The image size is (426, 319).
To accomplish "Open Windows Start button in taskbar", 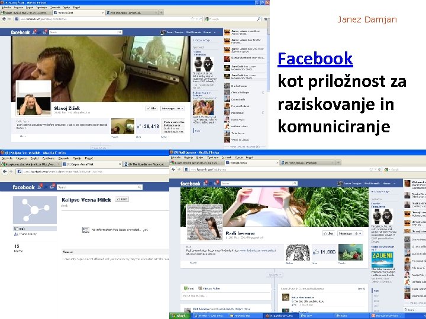I will click(x=180, y=315).
